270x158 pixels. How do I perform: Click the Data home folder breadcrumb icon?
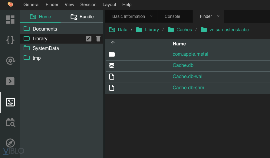tap(112, 30)
